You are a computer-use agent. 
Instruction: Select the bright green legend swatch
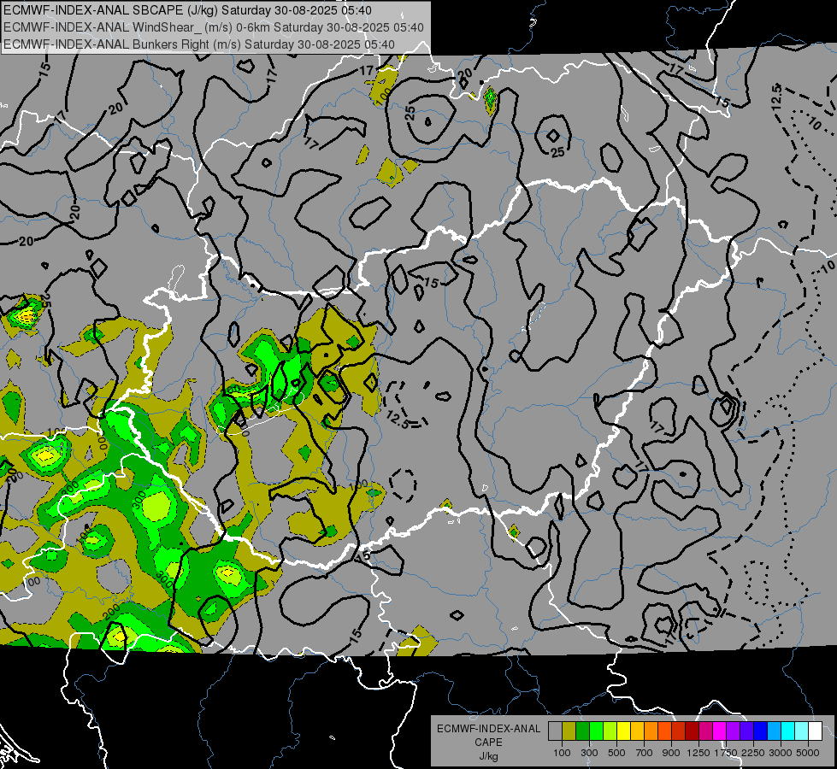point(596,731)
